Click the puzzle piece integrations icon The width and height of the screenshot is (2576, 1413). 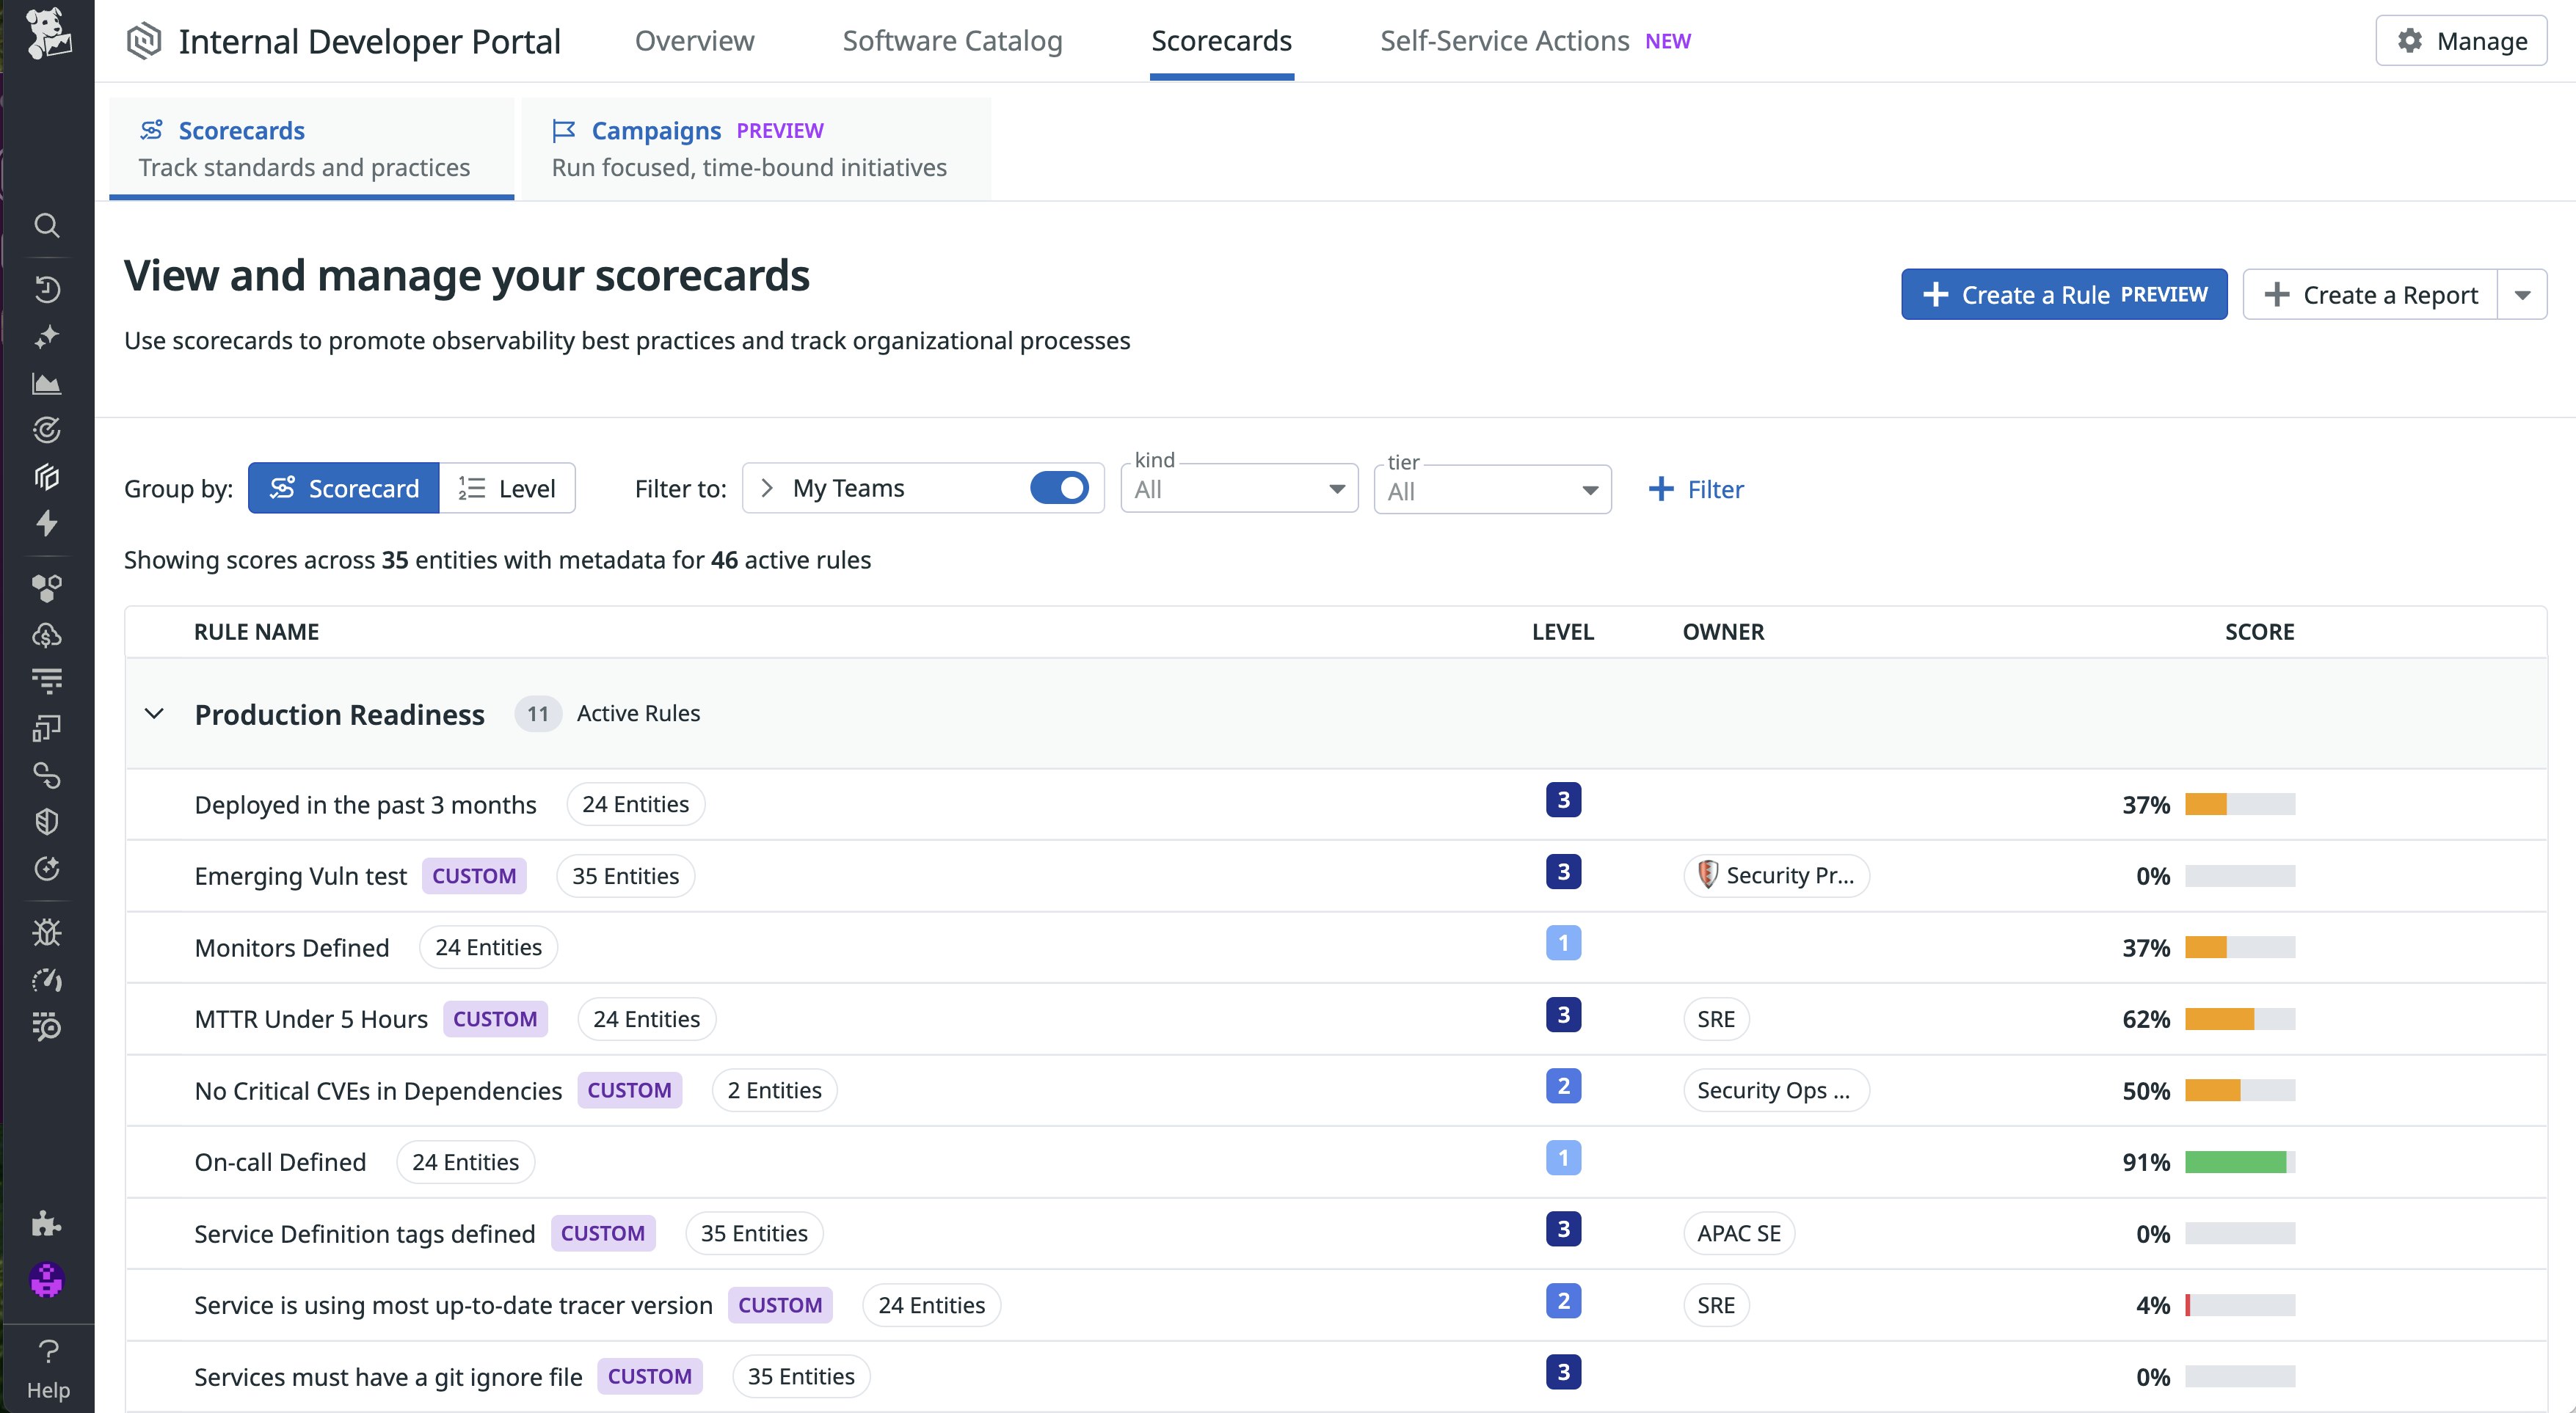46,1223
